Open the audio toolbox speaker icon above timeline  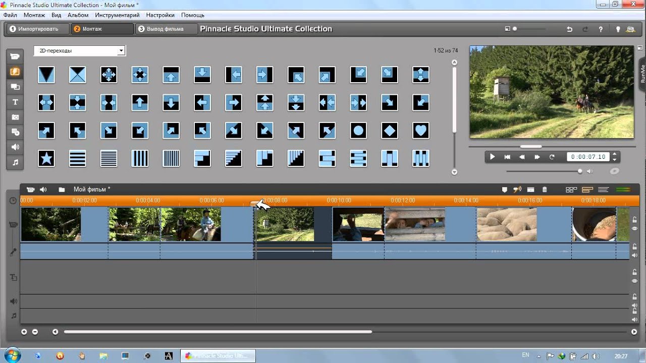click(x=43, y=190)
